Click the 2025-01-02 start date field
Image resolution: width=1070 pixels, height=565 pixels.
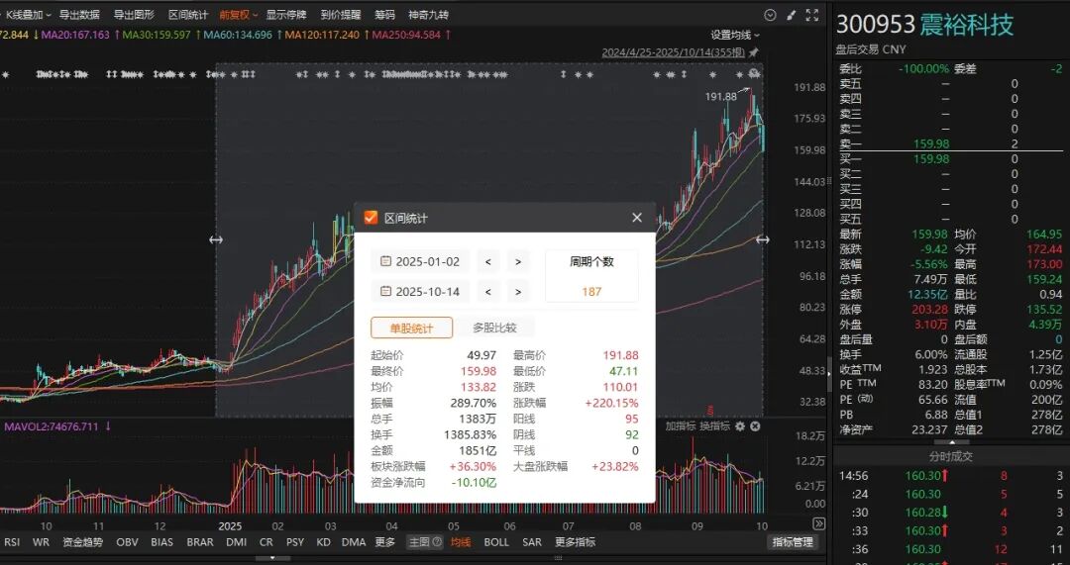422,261
